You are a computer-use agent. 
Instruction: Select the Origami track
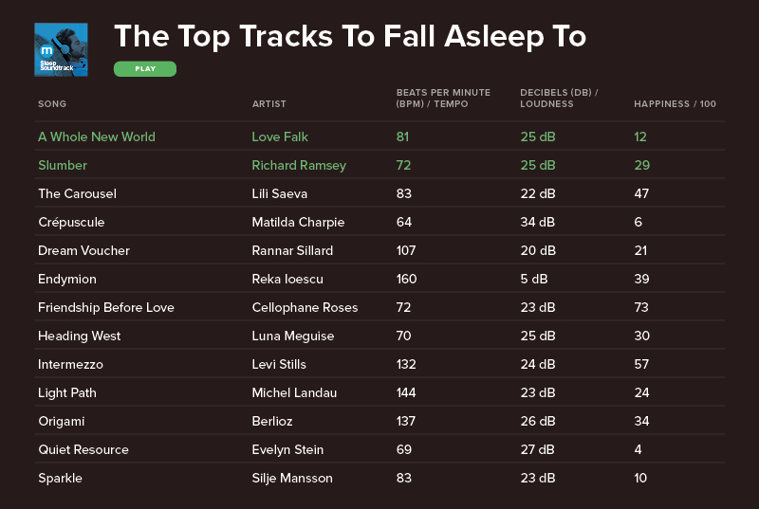click(62, 422)
